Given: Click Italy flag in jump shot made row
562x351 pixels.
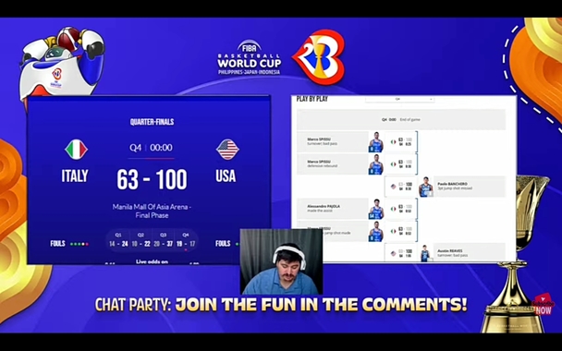Looking at the screenshot, I should [393, 231].
